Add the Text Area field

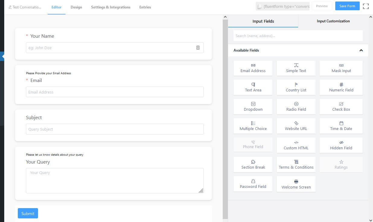(253, 87)
